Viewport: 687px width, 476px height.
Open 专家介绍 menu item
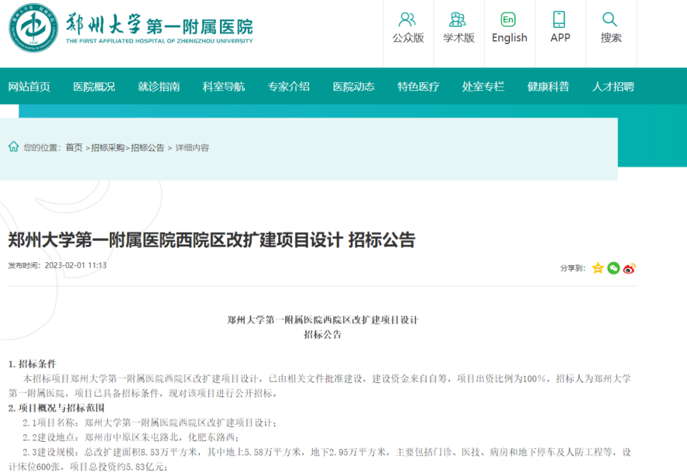coord(288,87)
